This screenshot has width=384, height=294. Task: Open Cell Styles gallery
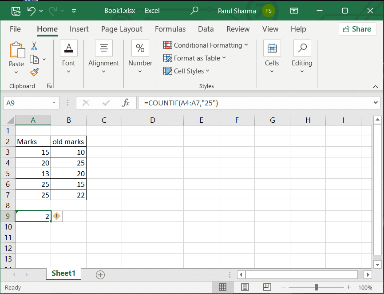point(186,71)
